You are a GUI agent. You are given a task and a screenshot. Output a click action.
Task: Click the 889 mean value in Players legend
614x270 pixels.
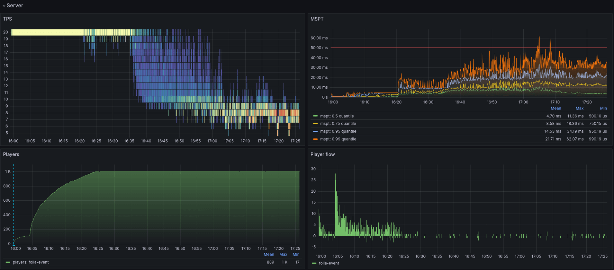click(x=270, y=262)
